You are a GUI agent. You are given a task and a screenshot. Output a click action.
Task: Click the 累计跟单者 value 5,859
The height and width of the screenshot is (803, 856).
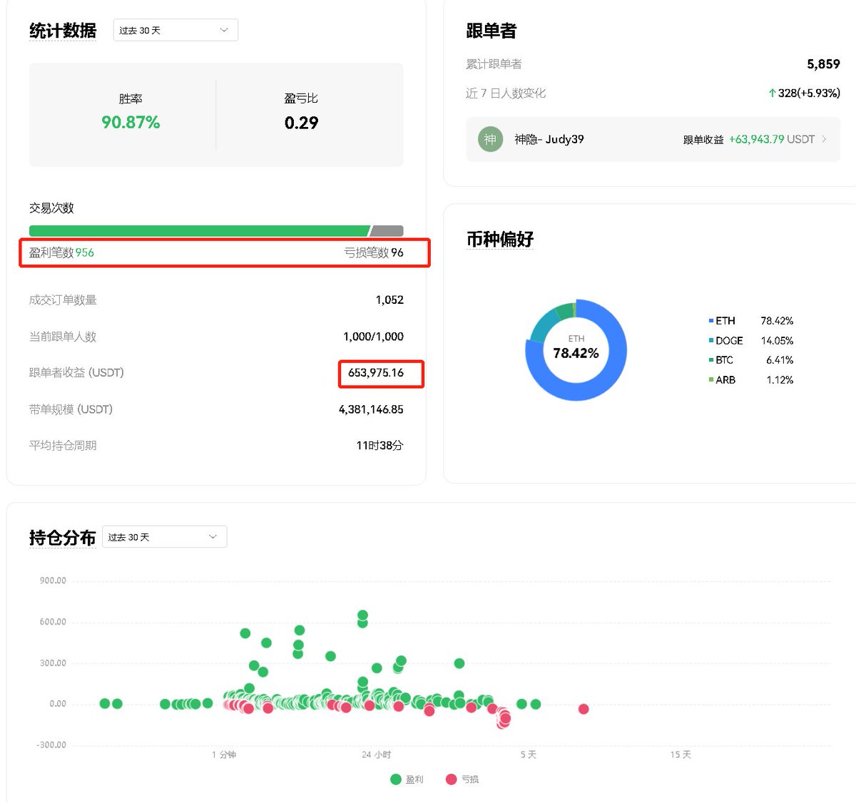(823, 64)
